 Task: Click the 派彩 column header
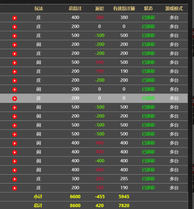click(x=99, y=9)
